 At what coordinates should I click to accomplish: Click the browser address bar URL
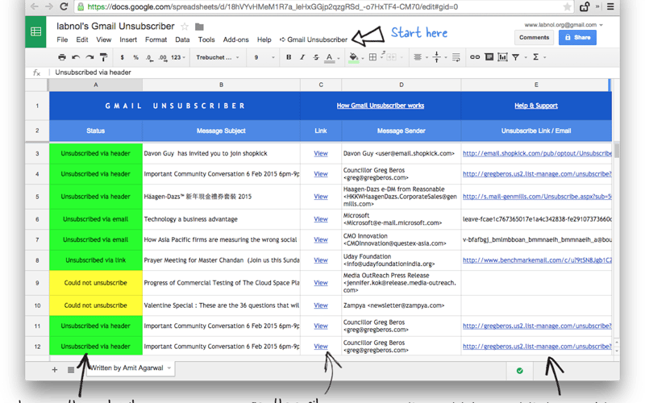pyautogui.click(x=273, y=7)
